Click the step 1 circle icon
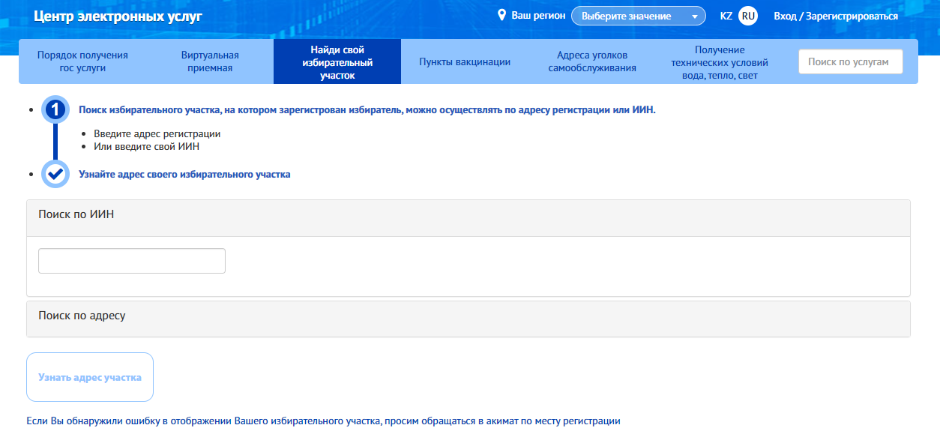Screen dimensions: 940x446 [x=55, y=110]
